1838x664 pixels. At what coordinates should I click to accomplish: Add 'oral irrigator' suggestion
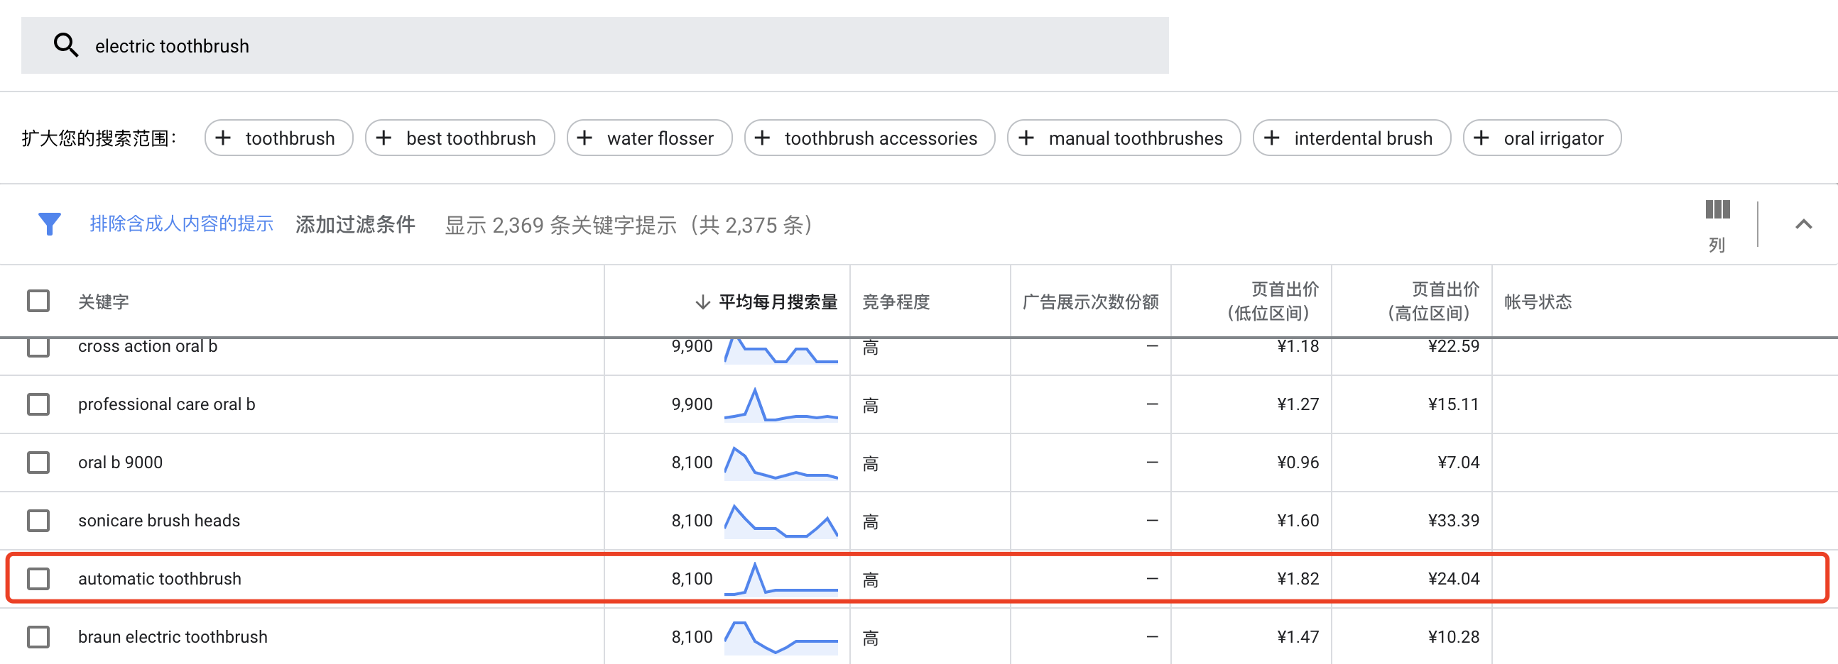click(x=1542, y=138)
